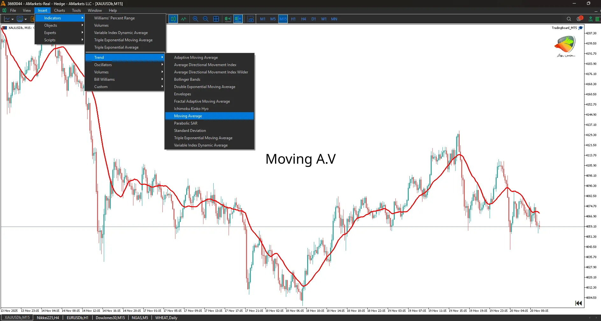Click the TradingBoard_MT5 expert label
The height and width of the screenshot is (321, 601).
click(x=564, y=28)
